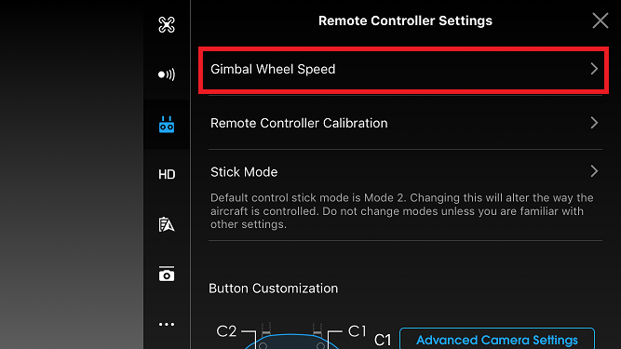The height and width of the screenshot is (349, 621).
Task: Click the Button Customization heading
Action: tap(274, 289)
